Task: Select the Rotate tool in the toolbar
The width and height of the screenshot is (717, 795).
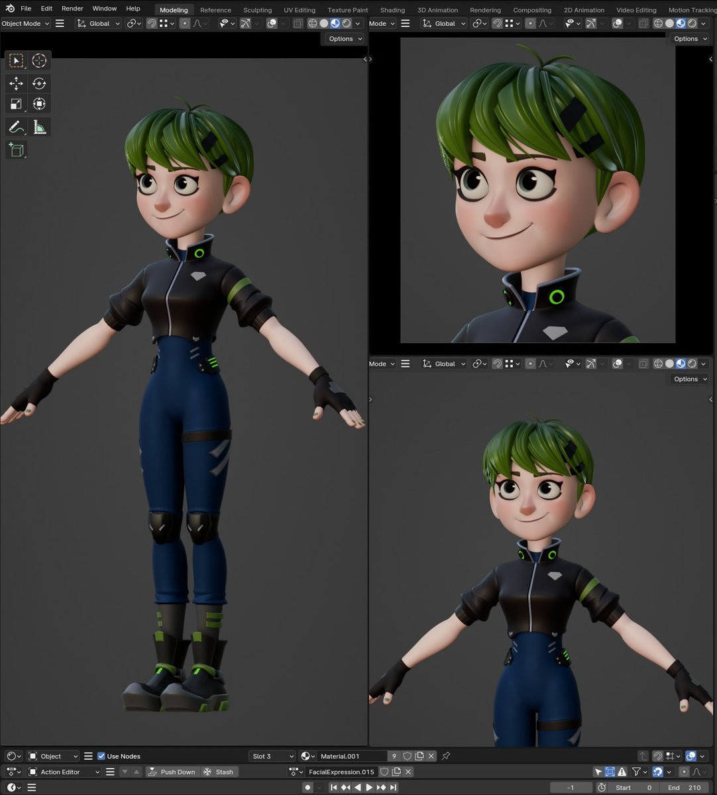Action: (39, 83)
